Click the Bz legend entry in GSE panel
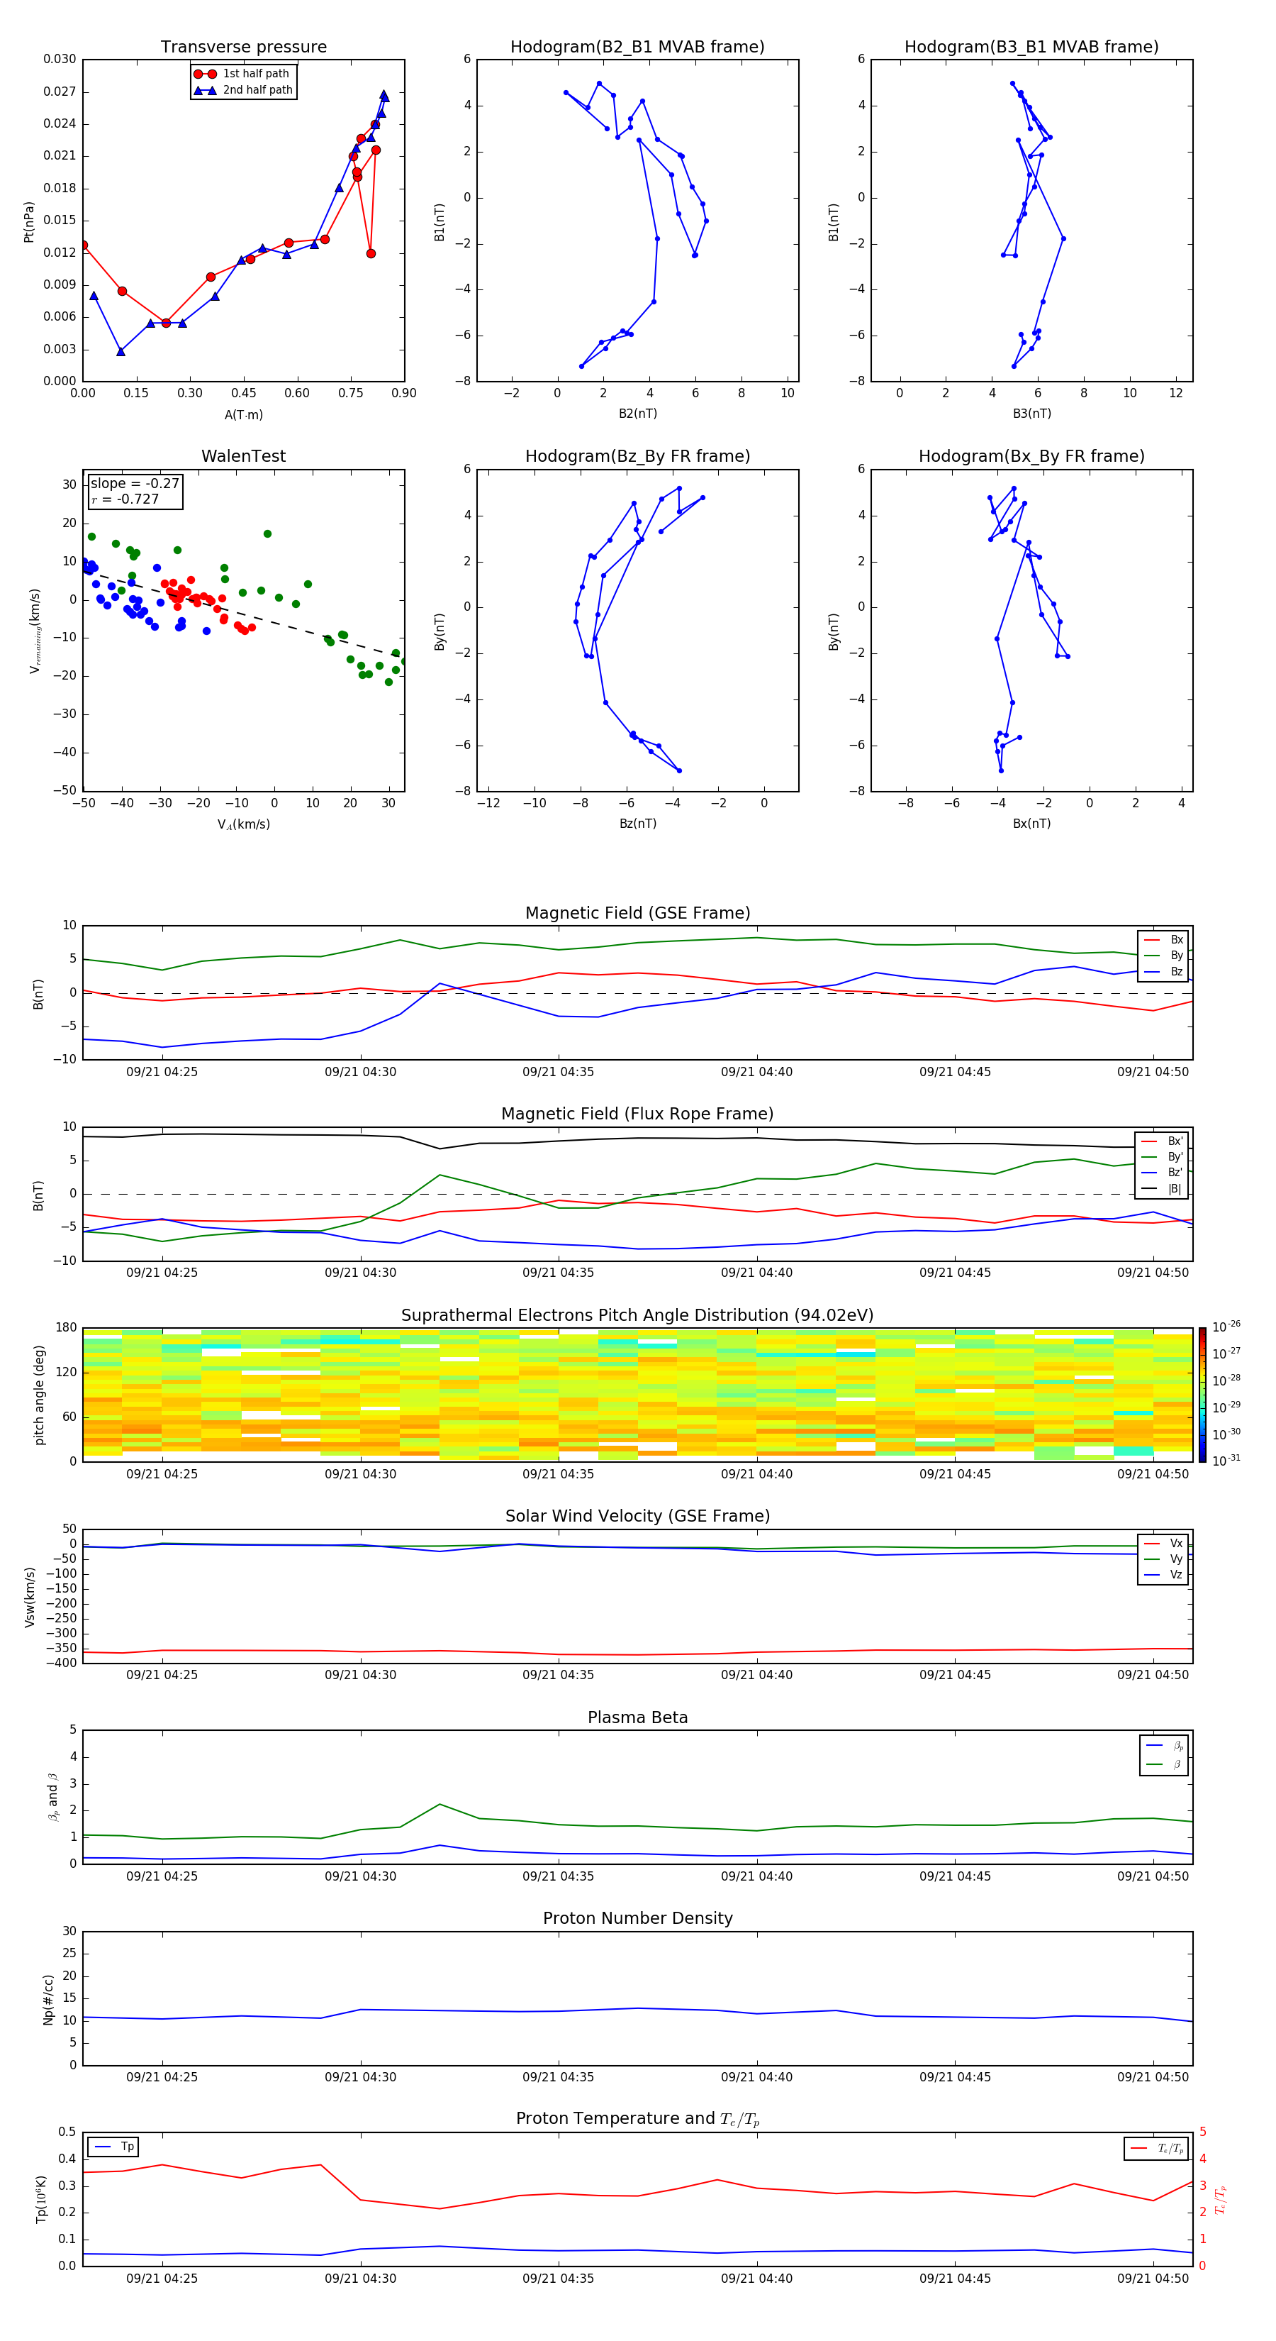Screen dimensions: 1276x2341 coord(1163,971)
